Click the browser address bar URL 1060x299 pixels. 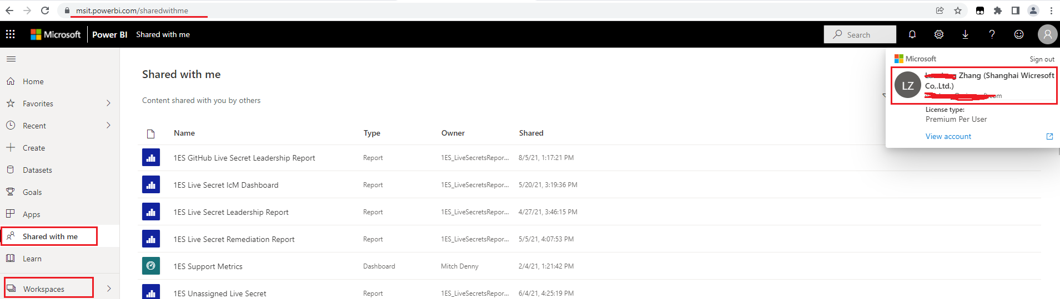pyautogui.click(x=132, y=11)
